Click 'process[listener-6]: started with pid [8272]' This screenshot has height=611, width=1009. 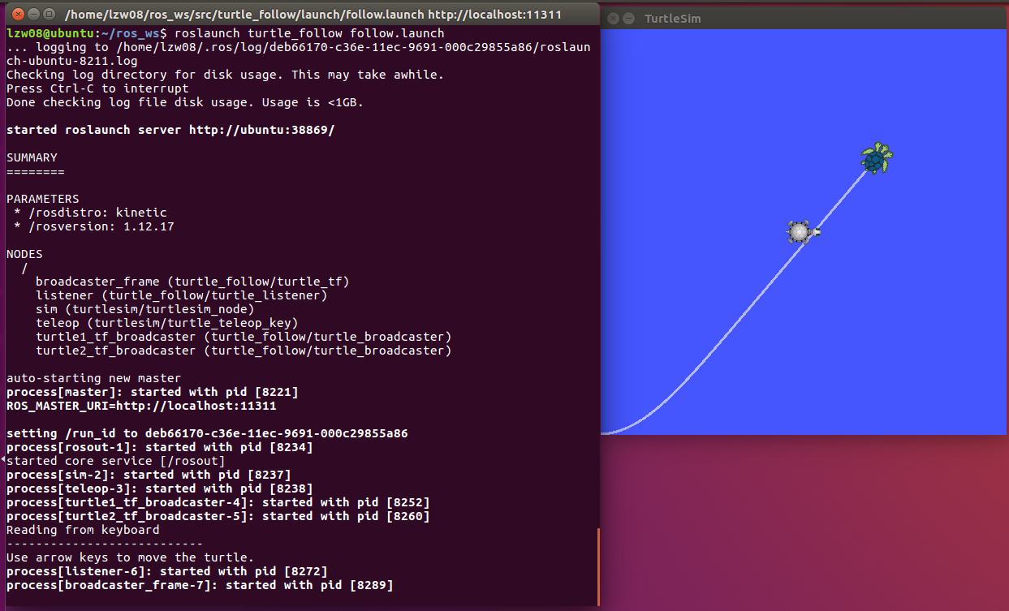(x=167, y=571)
